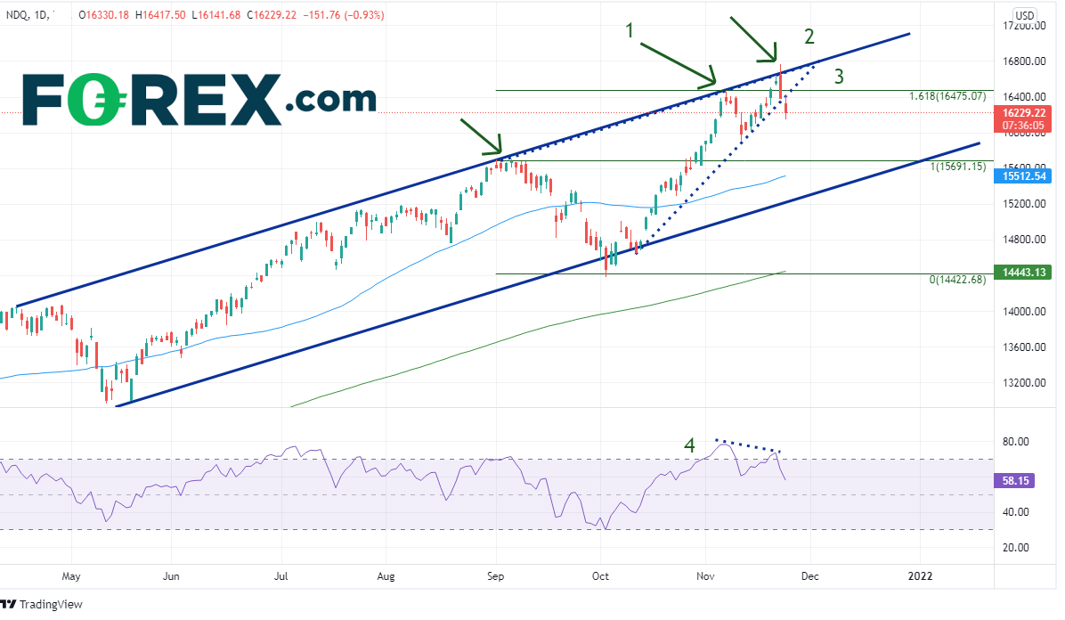The width and height of the screenshot is (1065, 620).
Task: Open the USD currency selector
Action: pyautogui.click(x=1025, y=15)
